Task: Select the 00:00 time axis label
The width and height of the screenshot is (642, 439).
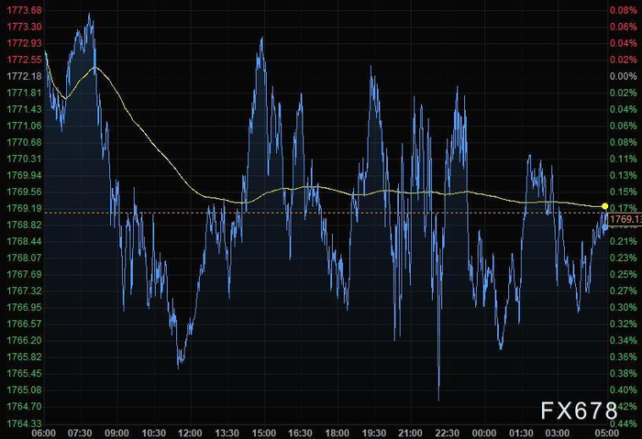Action: [484, 434]
